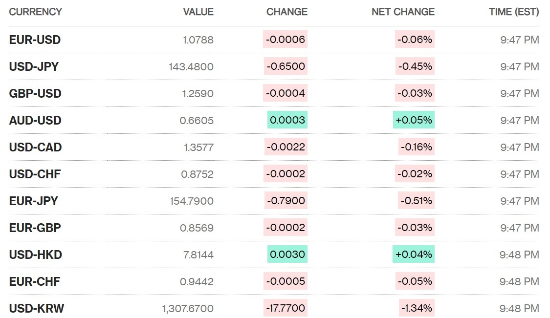The image size is (550, 318).
Task: Click the CHANGE column header
Action: (x=287, y=12)
